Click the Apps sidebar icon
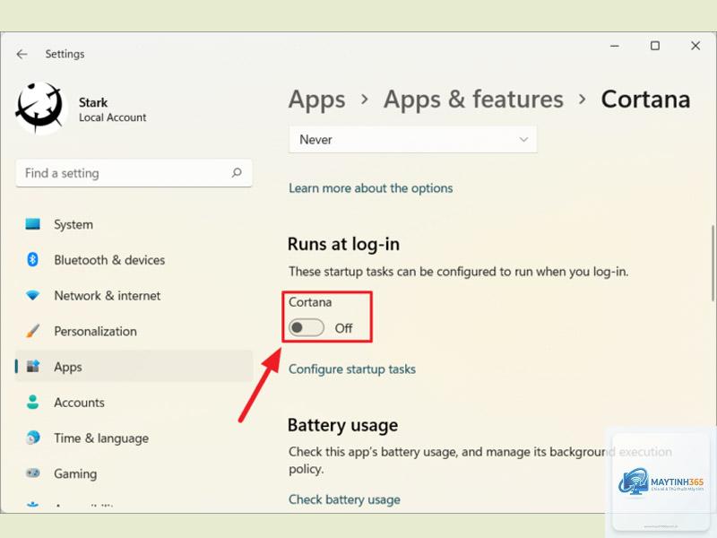 (32, 367)
